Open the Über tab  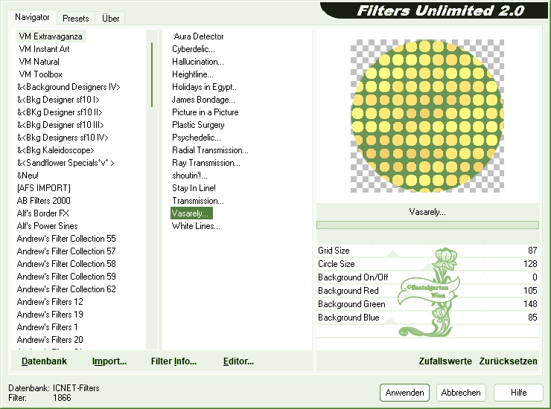[110, 19]
